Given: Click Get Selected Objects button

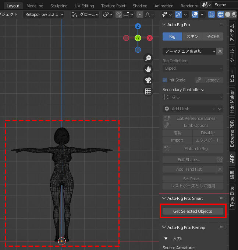Looking at the screenshot, I should 193,211.
